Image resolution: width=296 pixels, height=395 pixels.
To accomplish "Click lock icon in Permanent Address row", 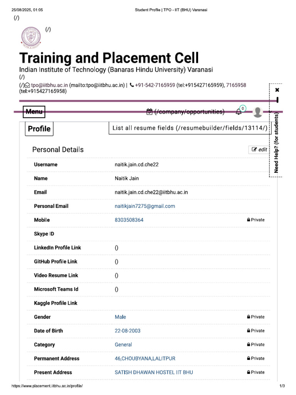I will [249, 358].
